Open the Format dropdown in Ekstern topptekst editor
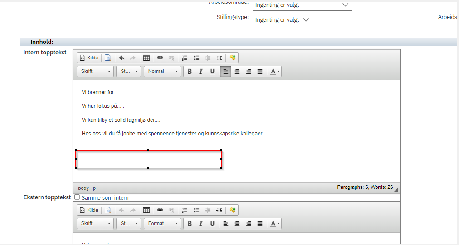Image resolution: width=459 pixels, height=245 pixels. [162, 223]
